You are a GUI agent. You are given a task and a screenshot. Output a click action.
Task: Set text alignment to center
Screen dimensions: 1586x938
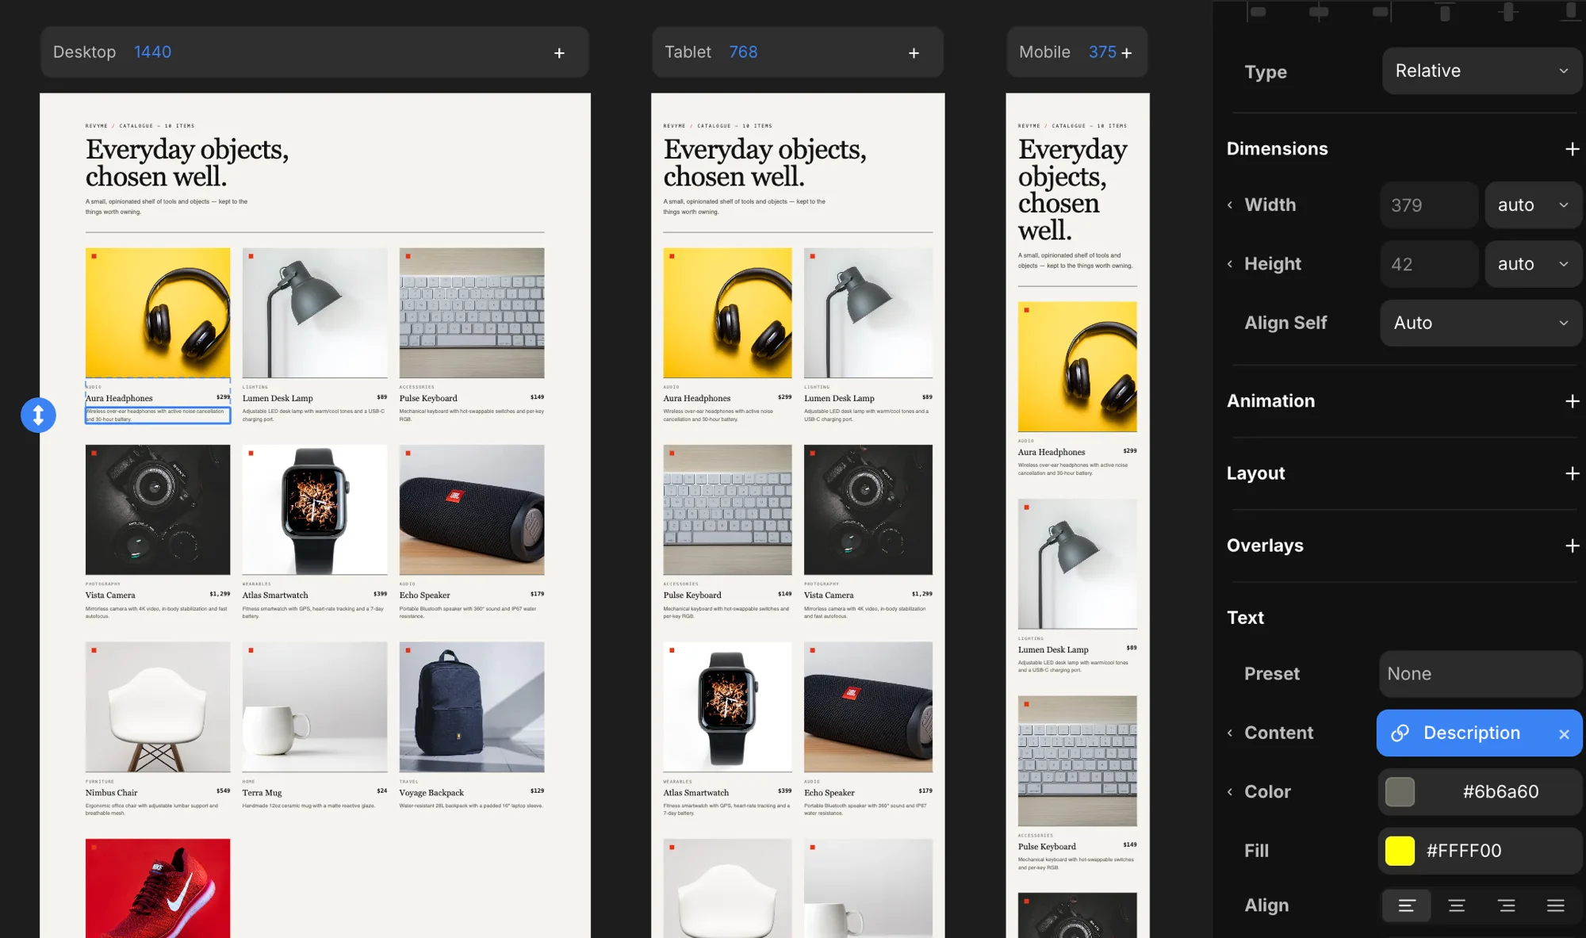[1457, 905]
